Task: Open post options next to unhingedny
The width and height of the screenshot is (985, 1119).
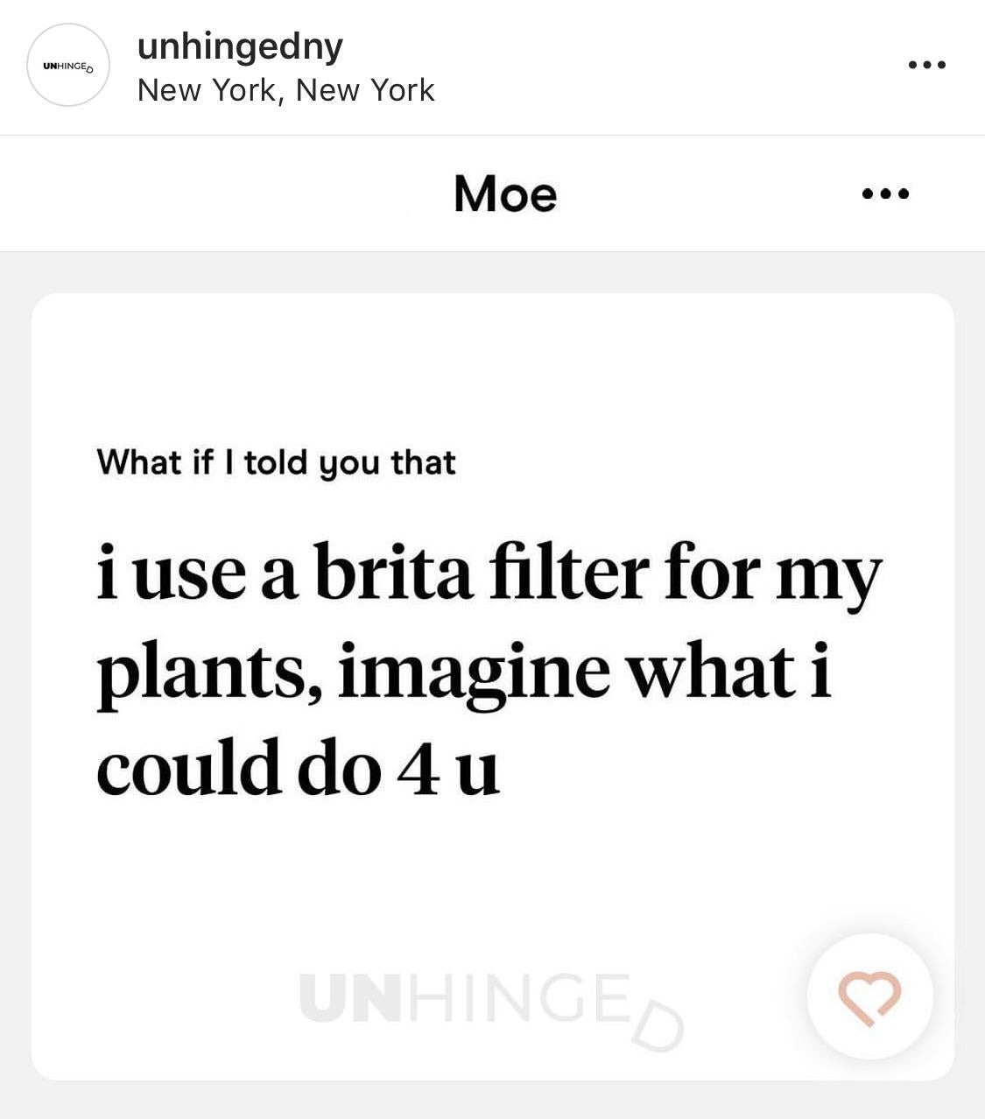Action: click(926, 65)
